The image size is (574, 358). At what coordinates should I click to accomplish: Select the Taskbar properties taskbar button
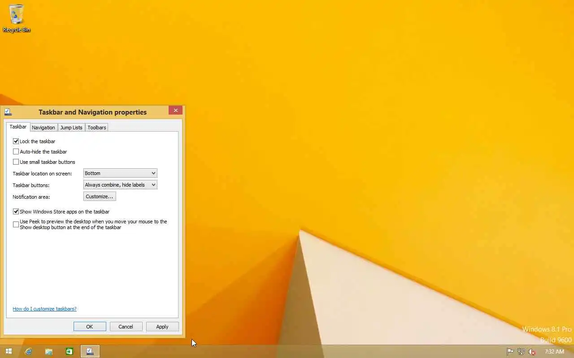click(x=90, y=351)
